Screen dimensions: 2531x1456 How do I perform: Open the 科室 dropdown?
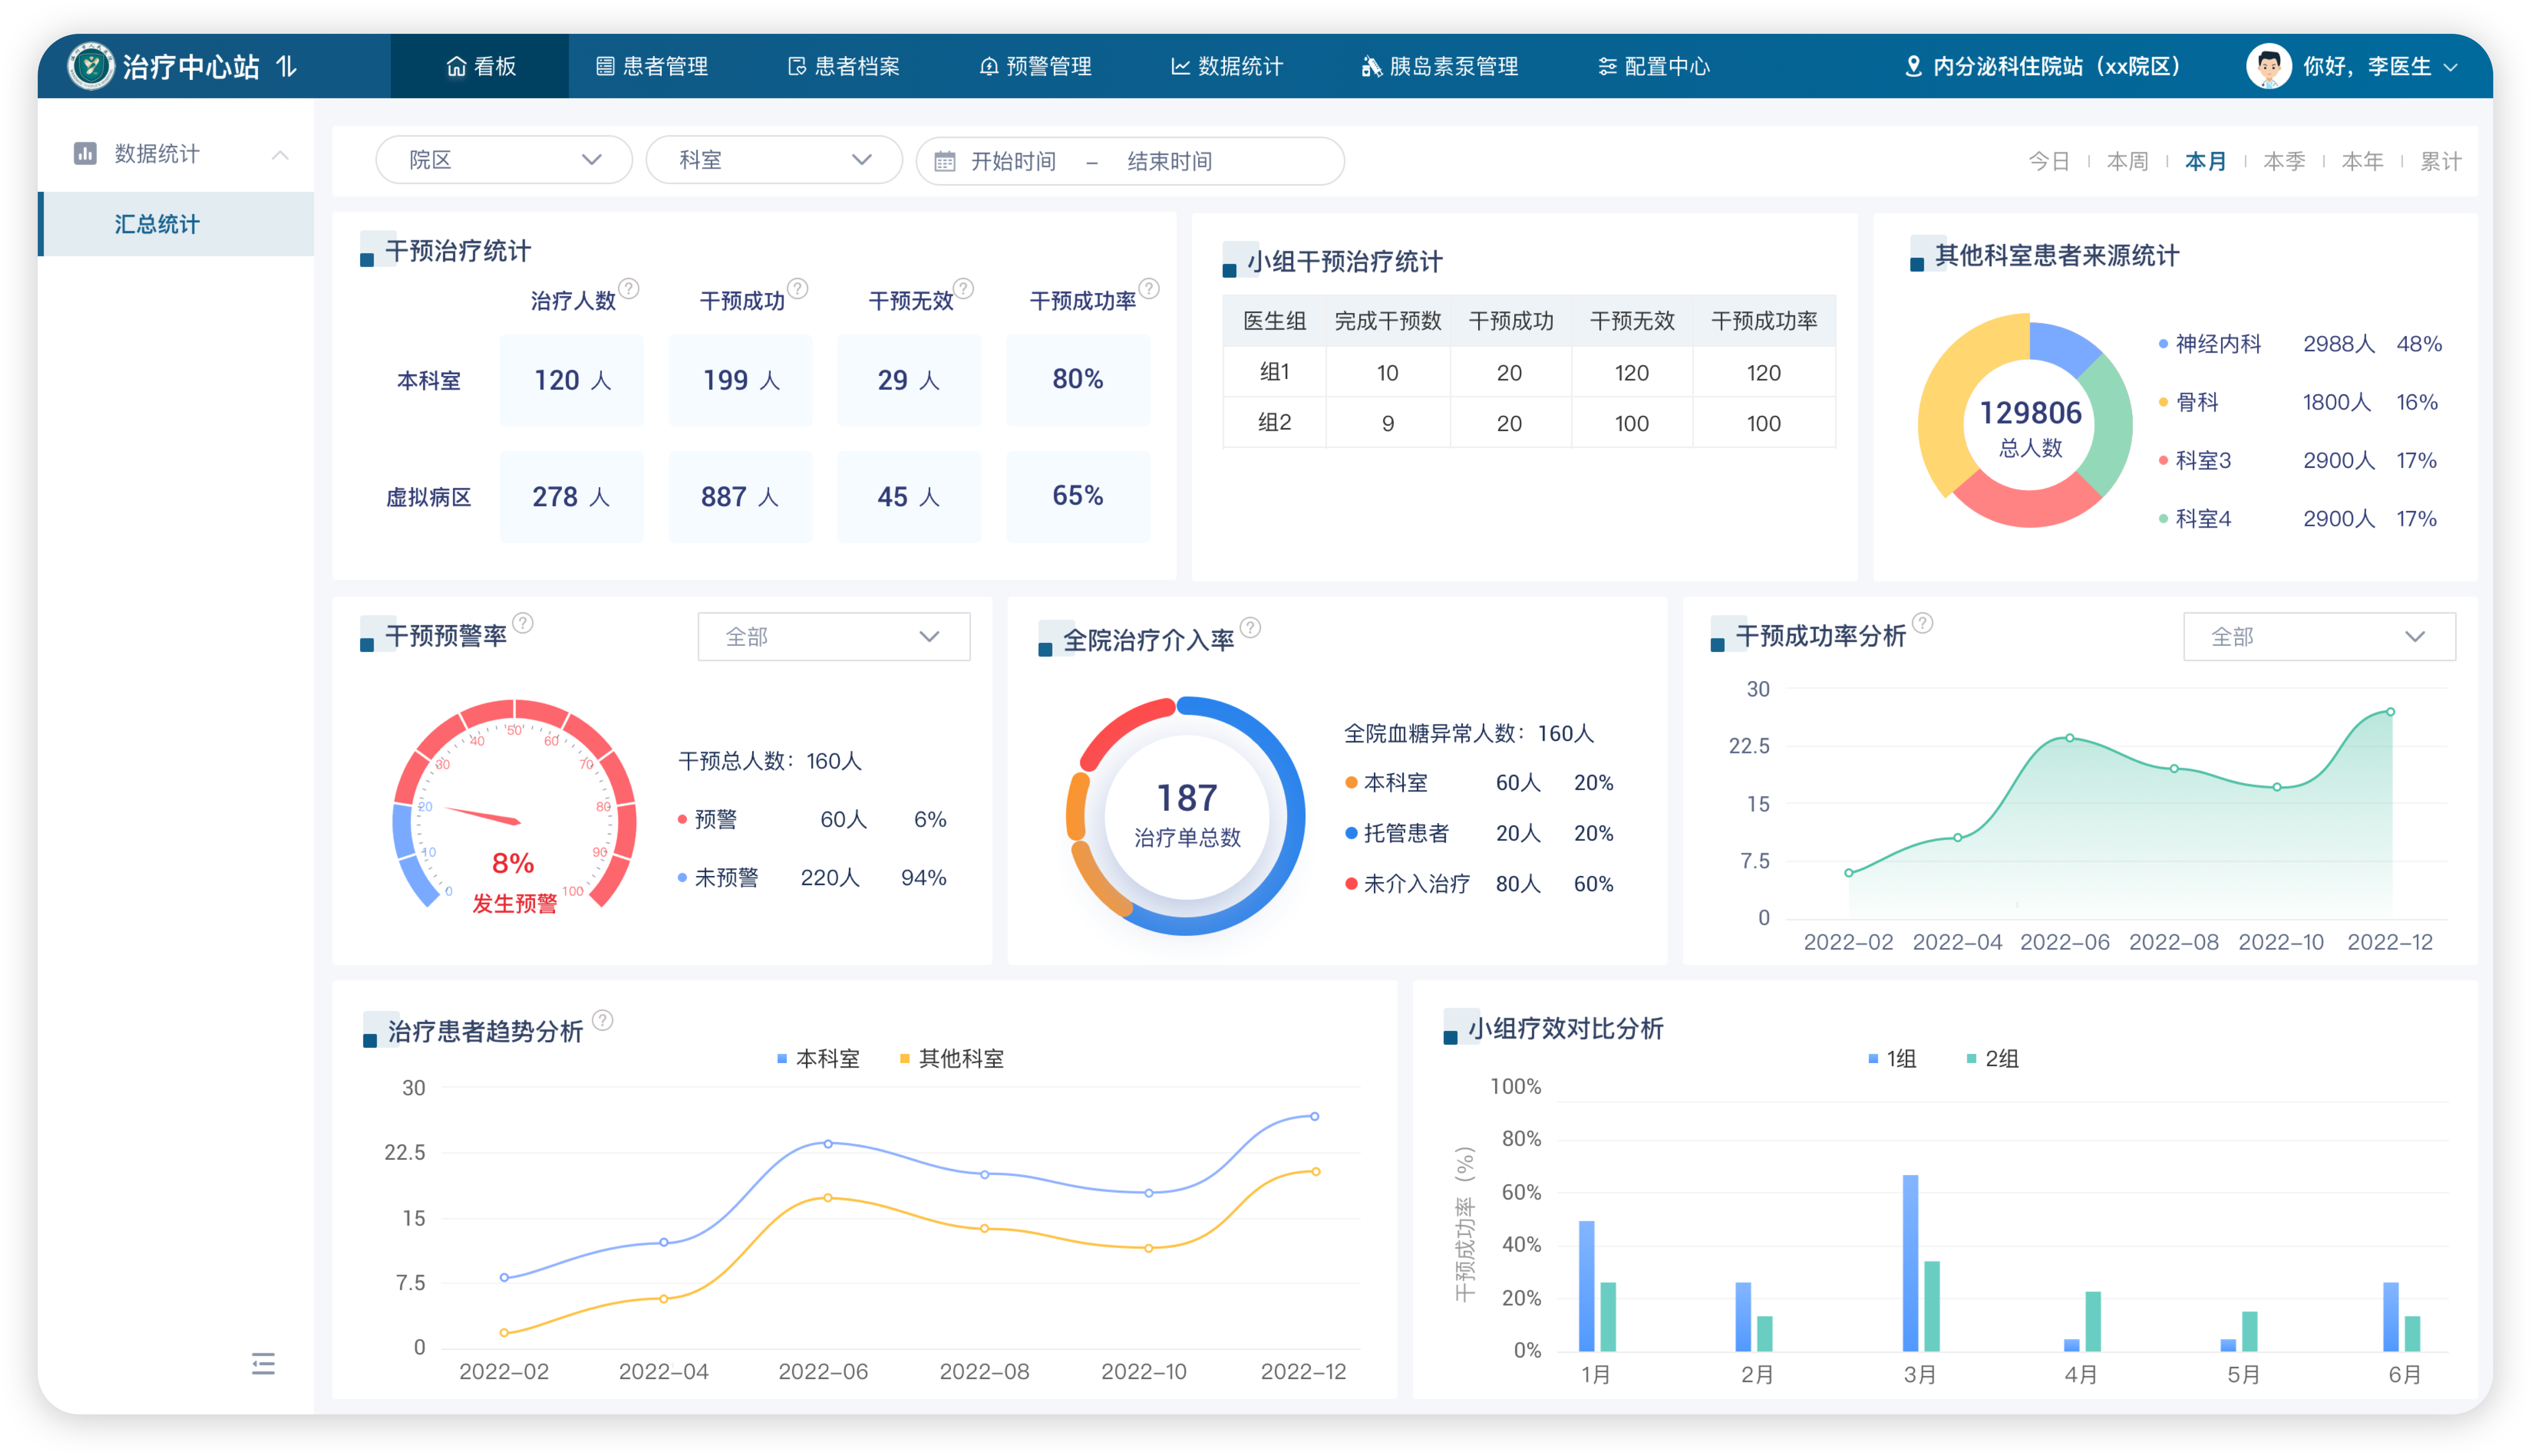point(774,160)
